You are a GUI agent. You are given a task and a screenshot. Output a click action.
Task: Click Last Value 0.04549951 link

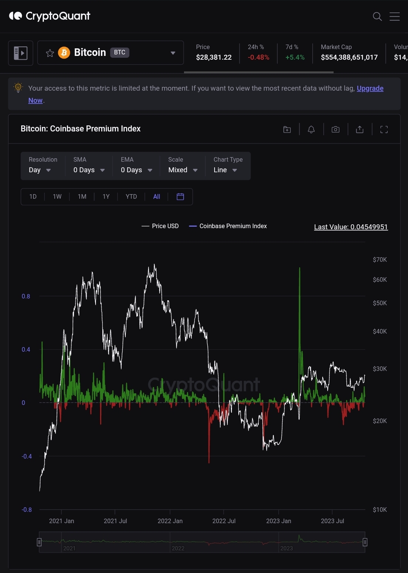(x=351, y=227)
